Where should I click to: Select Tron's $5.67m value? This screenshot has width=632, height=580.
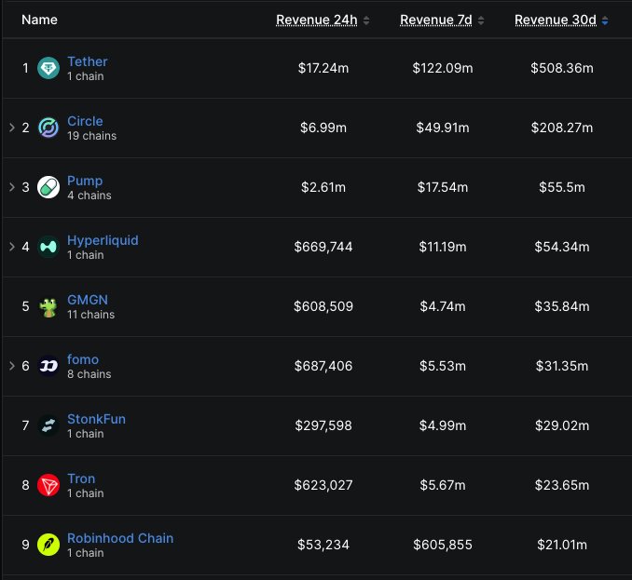(442, 485)
